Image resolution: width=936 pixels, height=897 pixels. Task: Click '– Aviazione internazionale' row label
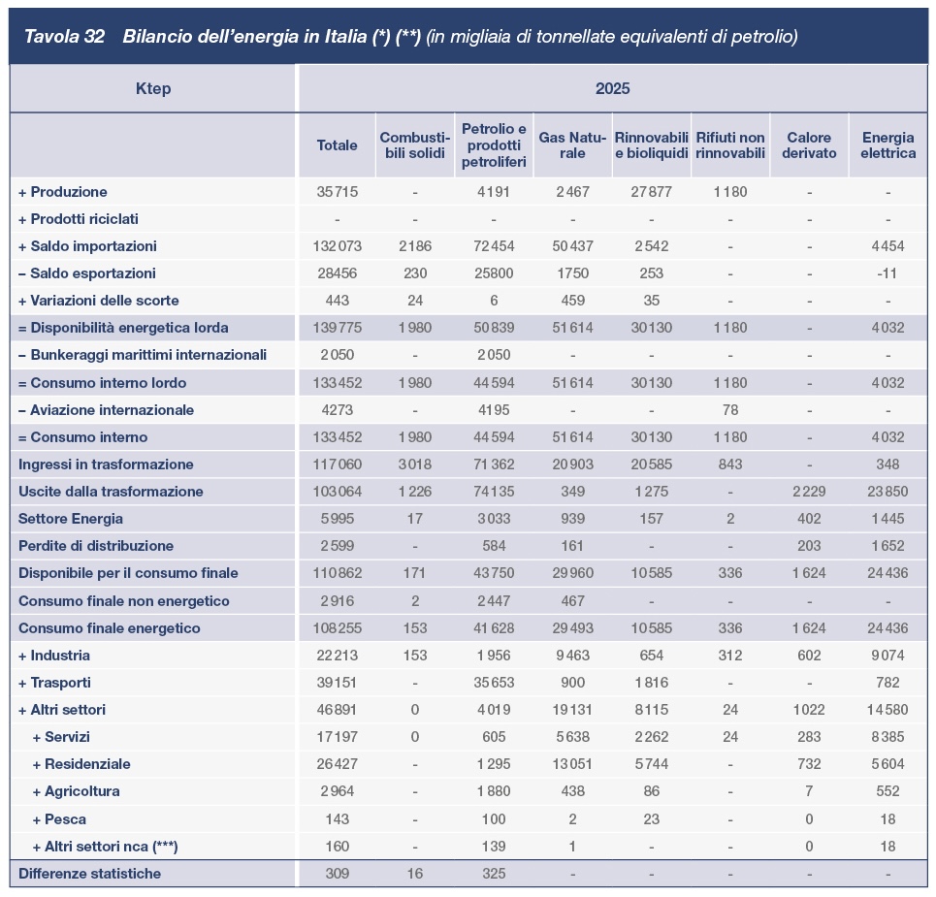[106, 410]
